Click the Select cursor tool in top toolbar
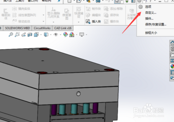174x122 pixels. (117, 1)
